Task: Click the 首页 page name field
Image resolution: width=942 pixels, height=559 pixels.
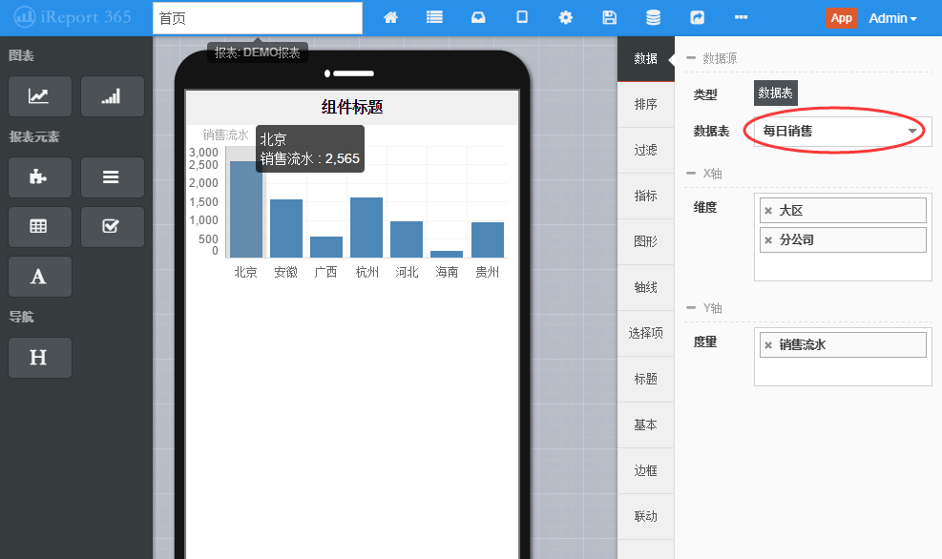Action: (x=258, y=18)
